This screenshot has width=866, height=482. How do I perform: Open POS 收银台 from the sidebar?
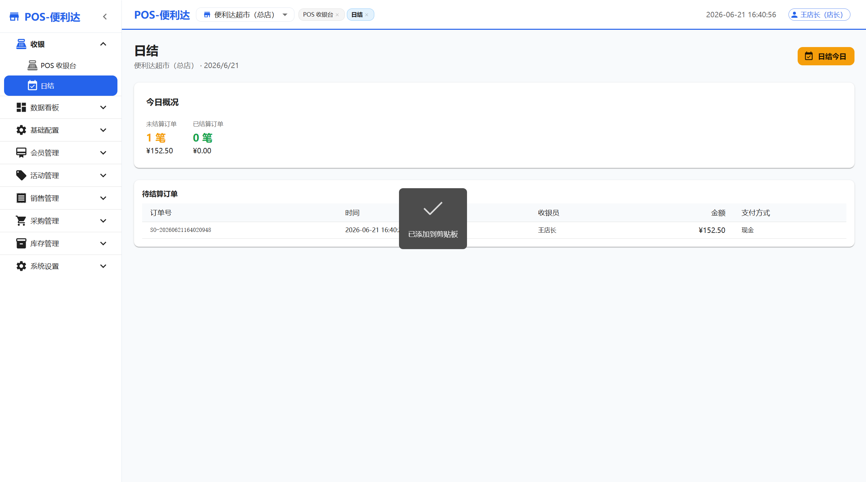pyautogui.click(x=61, y=65)
